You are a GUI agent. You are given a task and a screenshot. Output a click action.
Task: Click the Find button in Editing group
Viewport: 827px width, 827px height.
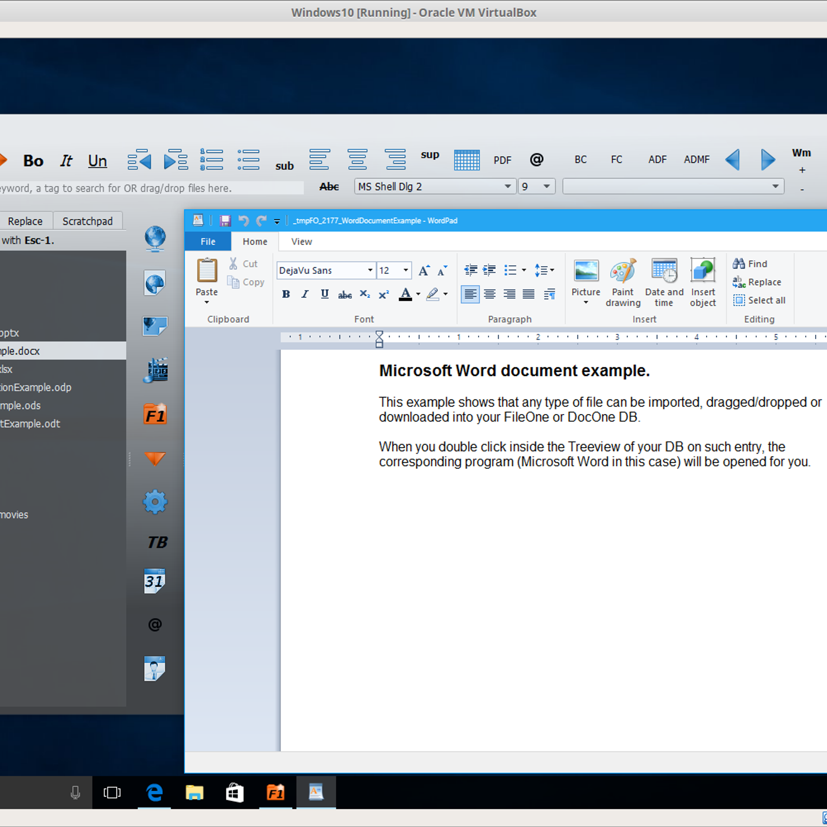[751, 264]
